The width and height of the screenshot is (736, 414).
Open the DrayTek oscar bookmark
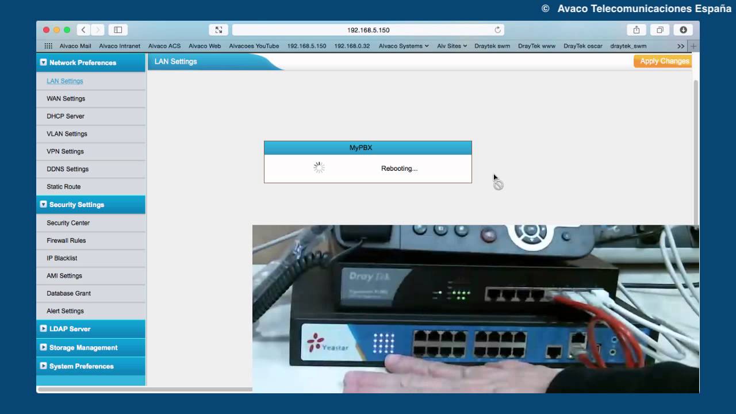click(583, 46)
